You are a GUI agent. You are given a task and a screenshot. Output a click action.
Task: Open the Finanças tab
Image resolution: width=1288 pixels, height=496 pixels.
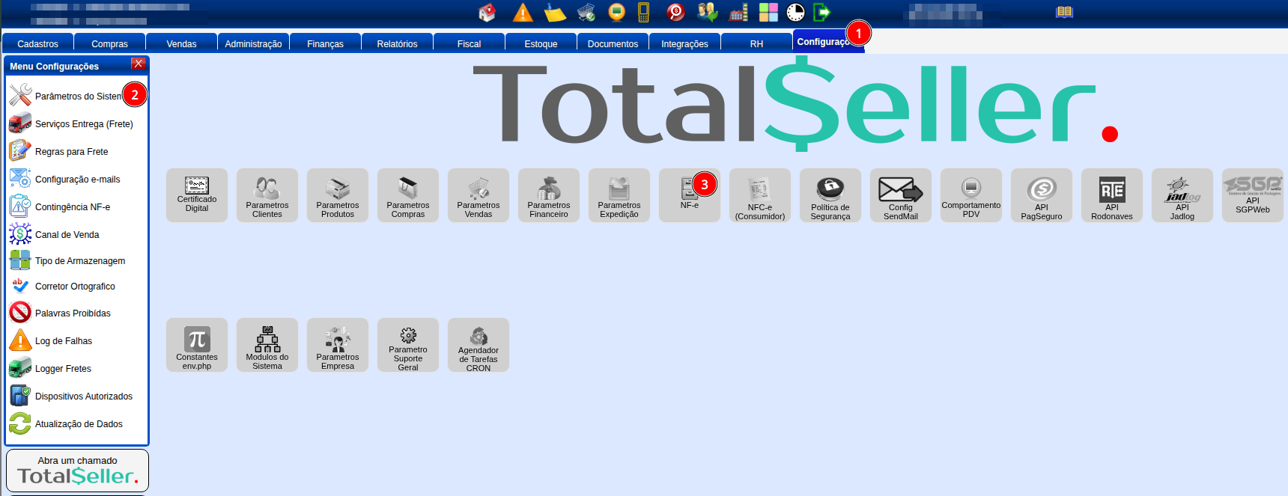(x=326, y=43)
